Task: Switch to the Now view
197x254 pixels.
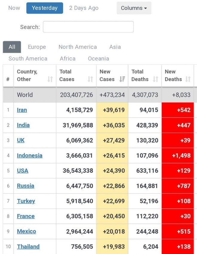Action: pos(13,8)
